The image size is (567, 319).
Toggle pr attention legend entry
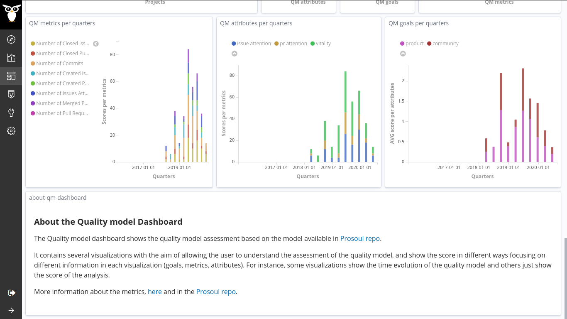[x=291, y=44]
